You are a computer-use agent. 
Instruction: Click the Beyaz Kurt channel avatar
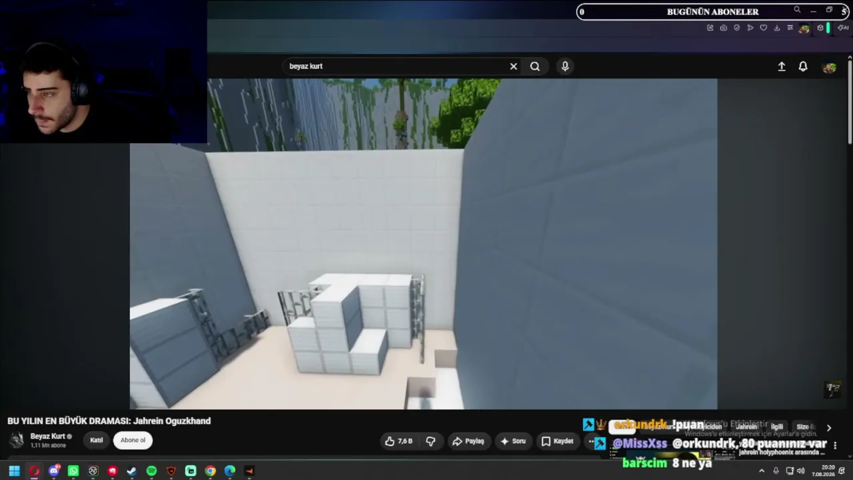click(17, 440)
